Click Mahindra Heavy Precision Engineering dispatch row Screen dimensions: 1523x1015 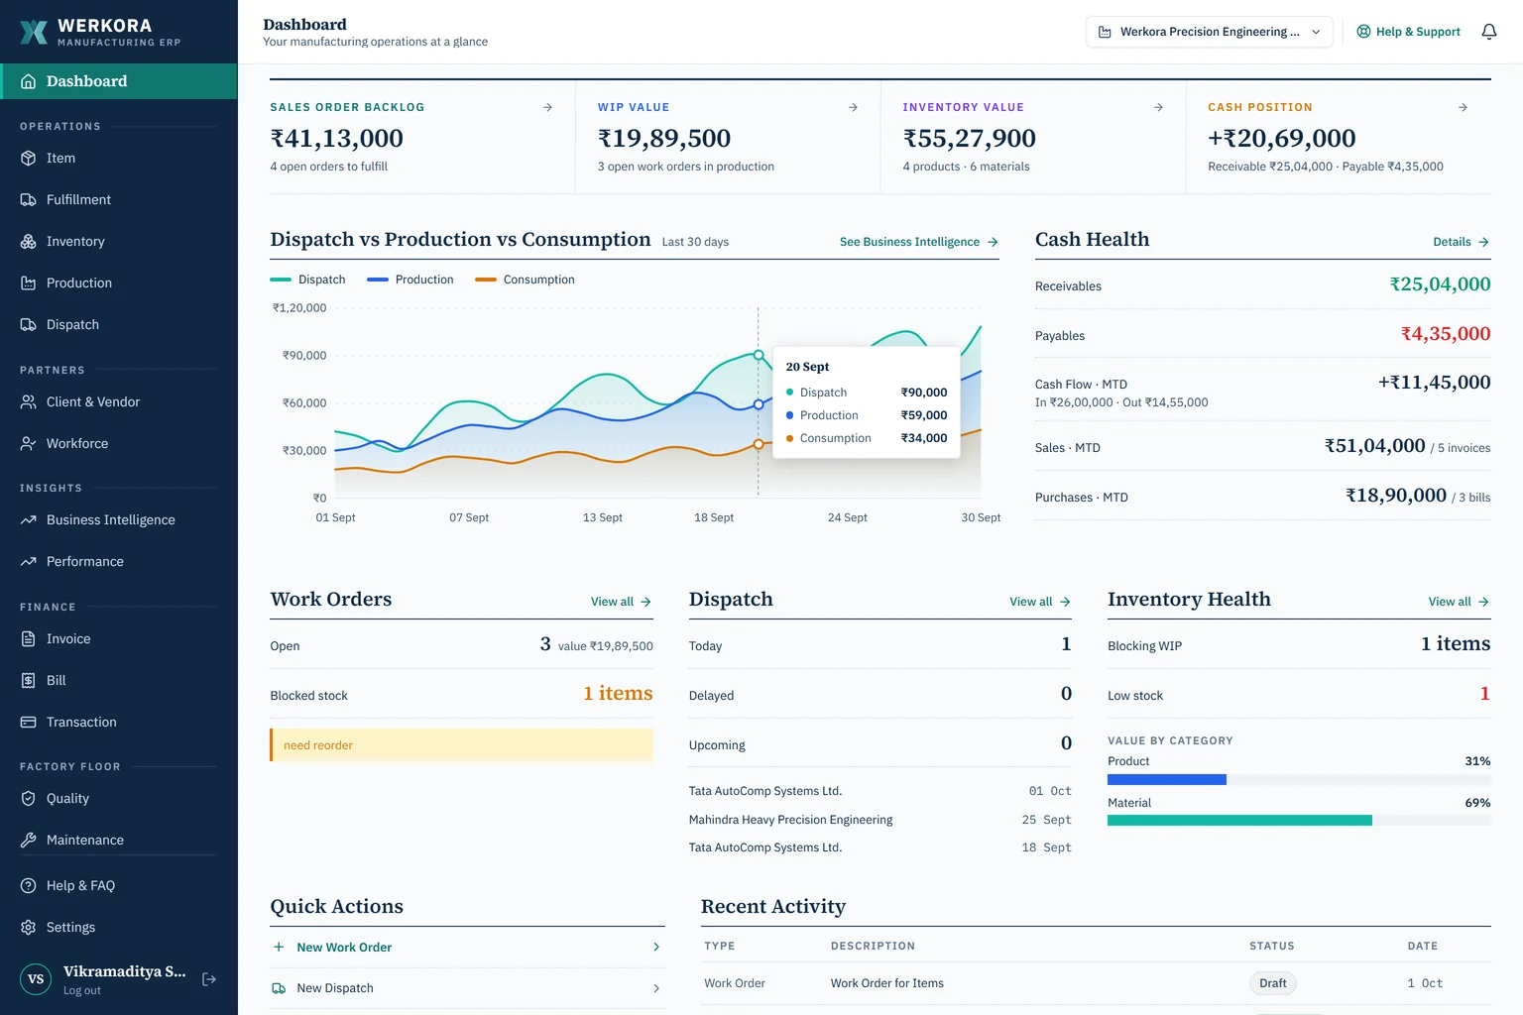(x=879, y=820)
